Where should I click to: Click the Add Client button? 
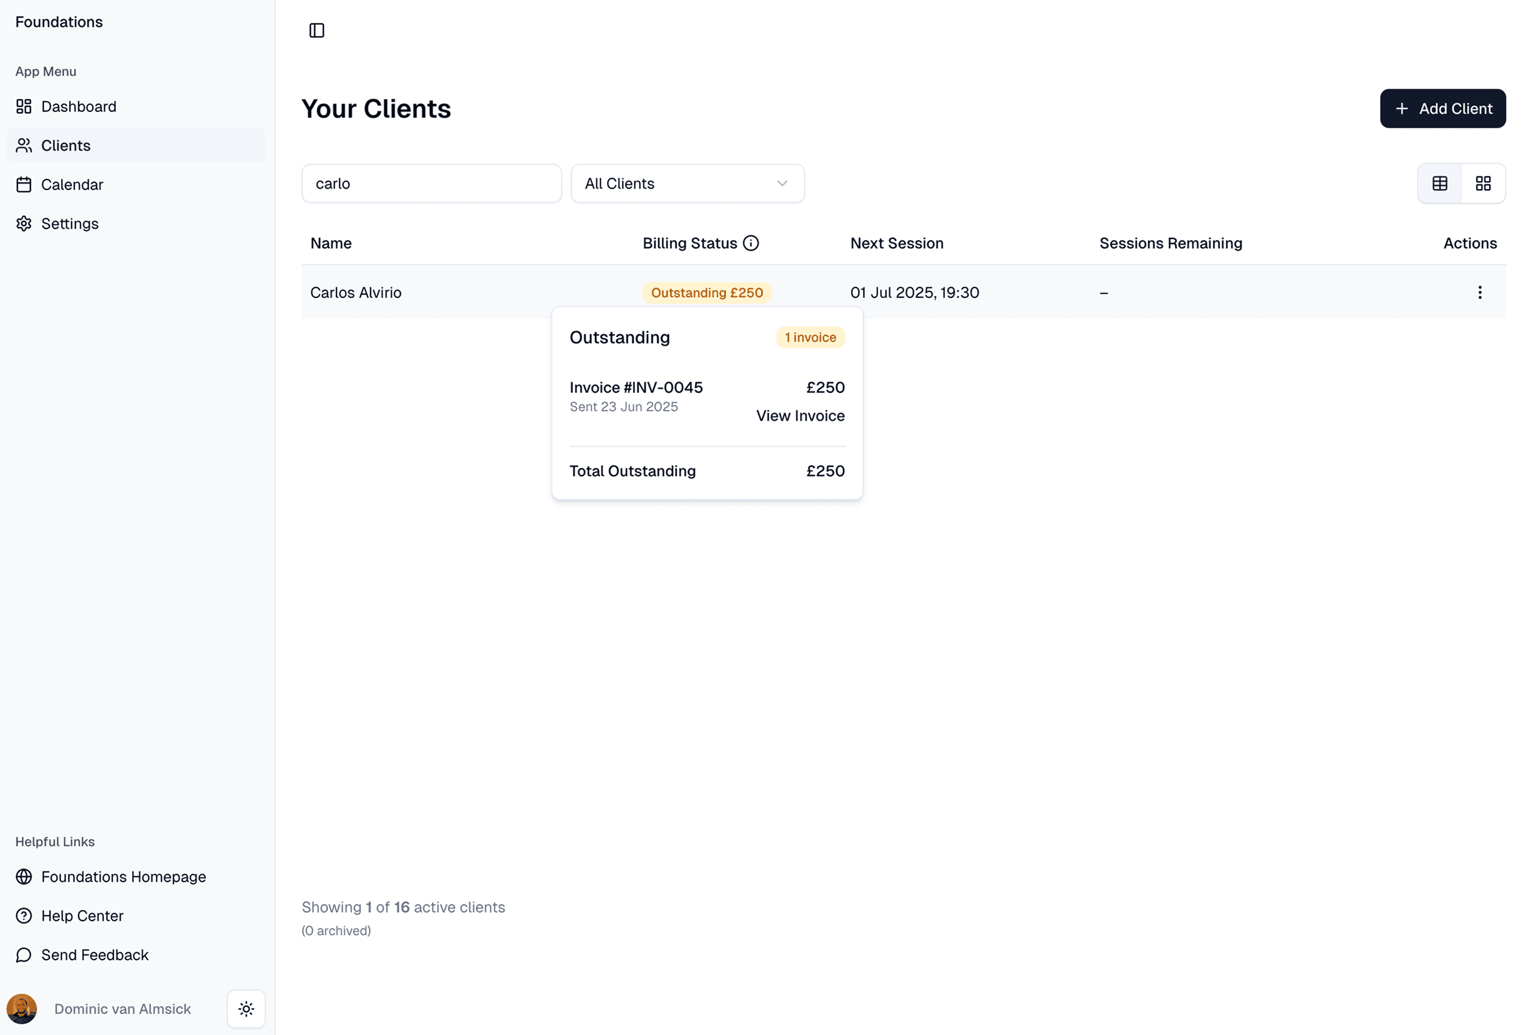click(1442, 108)
